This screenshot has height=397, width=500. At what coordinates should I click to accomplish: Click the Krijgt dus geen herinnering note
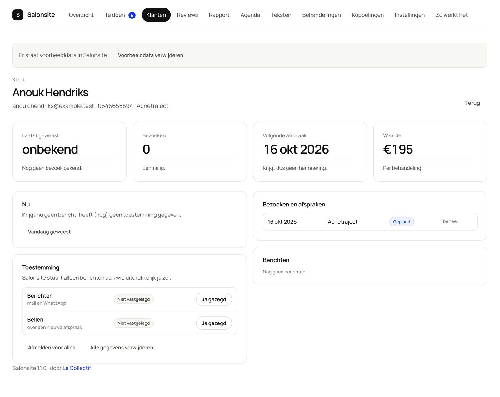295,168
